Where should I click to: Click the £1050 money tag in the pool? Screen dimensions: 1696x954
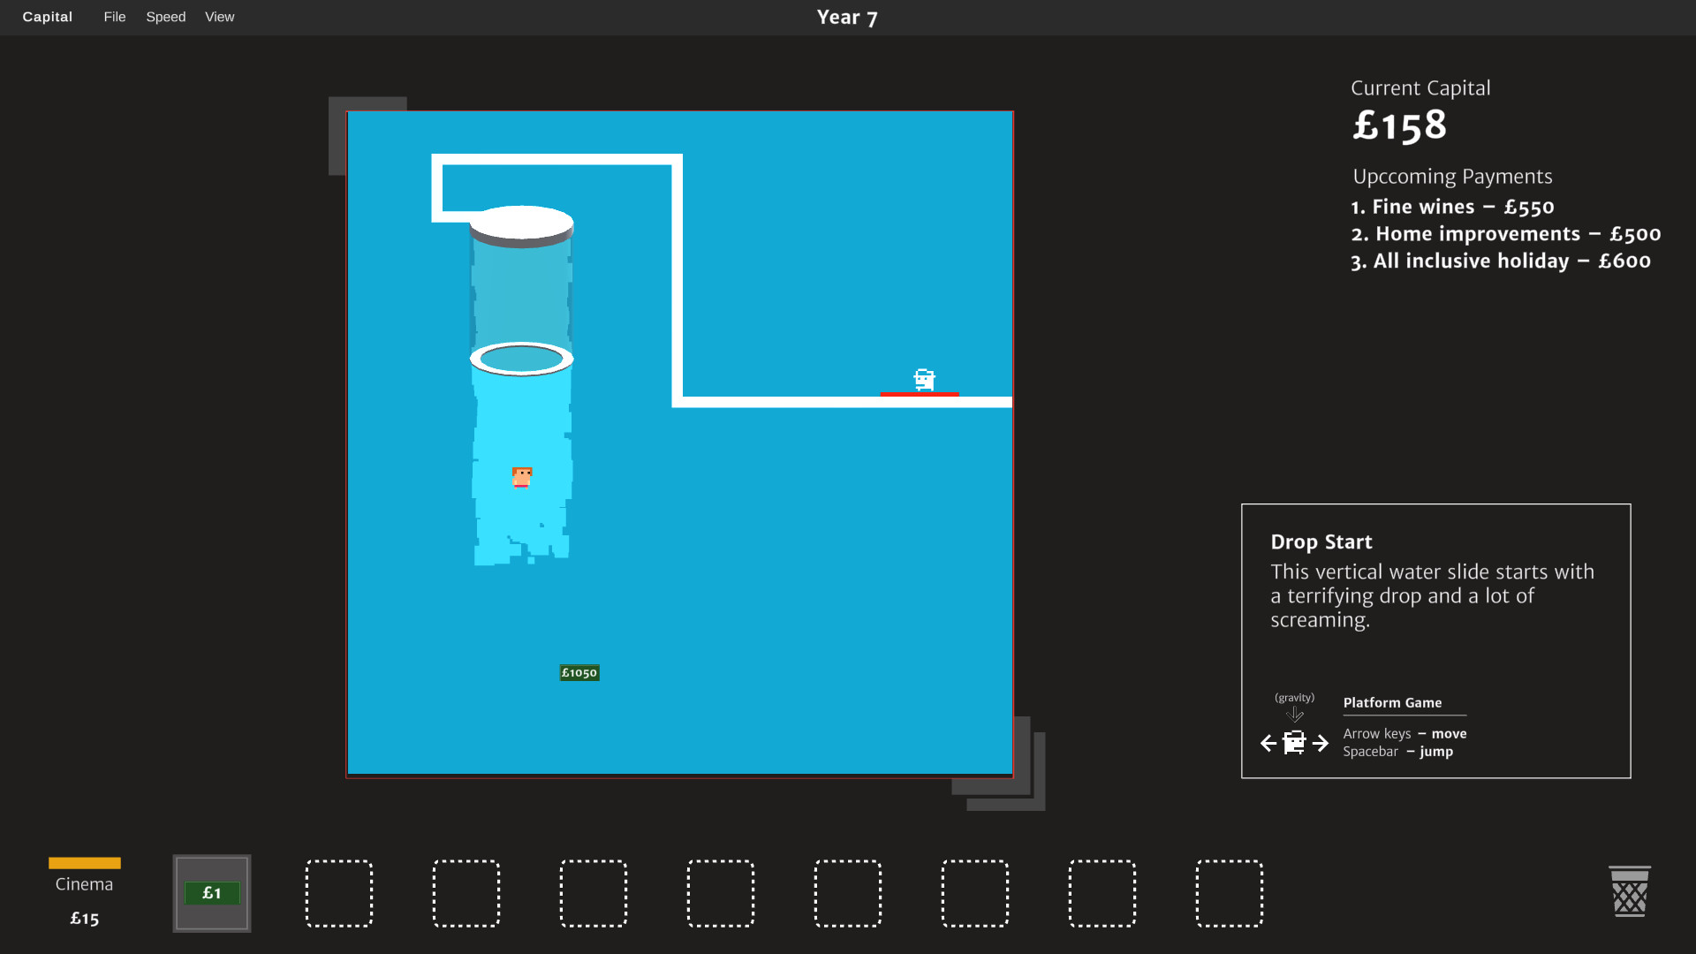click(x=579, y=672)
